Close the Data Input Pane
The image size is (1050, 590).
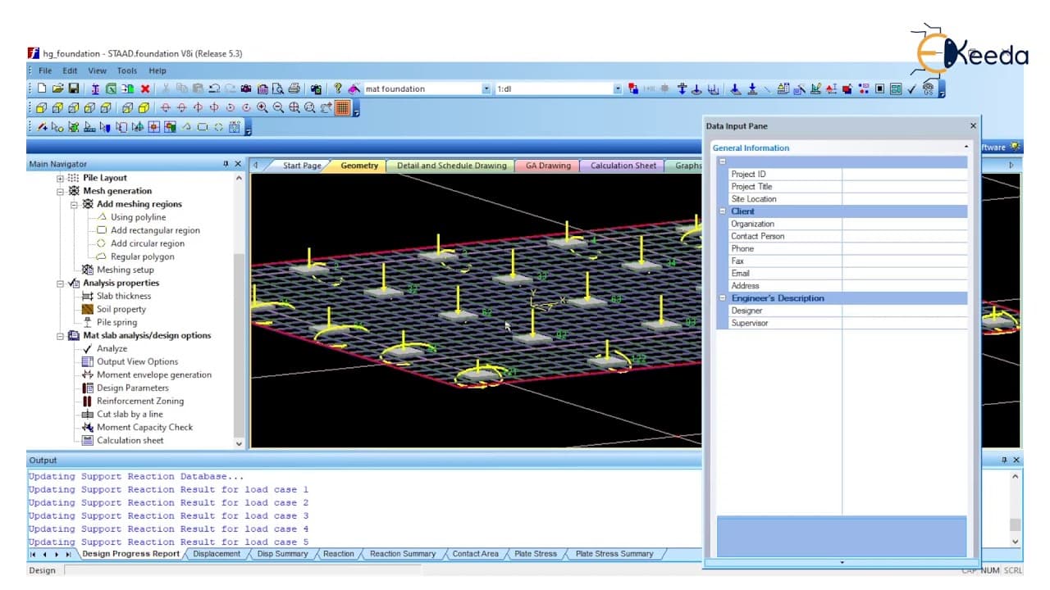(x=974, y=126)
